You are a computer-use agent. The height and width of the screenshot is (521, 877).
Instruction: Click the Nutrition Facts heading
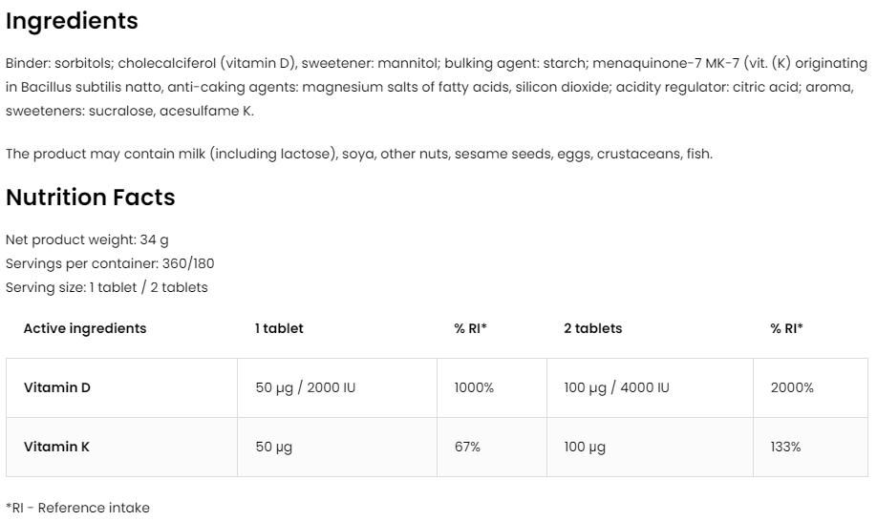click(x=91, y=198)
